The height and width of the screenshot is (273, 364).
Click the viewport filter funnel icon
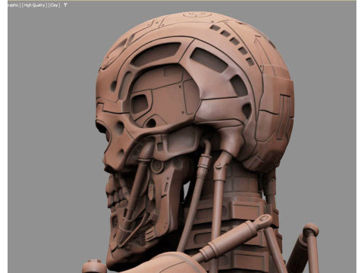point(65,5)
